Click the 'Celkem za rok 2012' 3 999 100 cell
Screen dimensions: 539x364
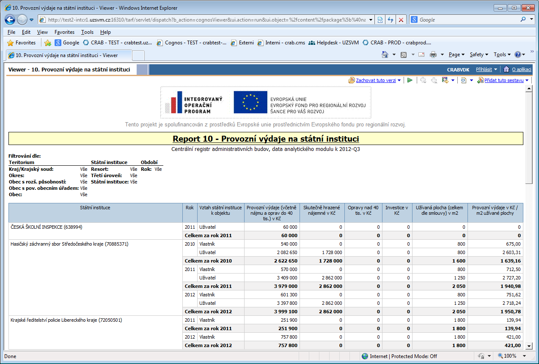pos(272,312)
